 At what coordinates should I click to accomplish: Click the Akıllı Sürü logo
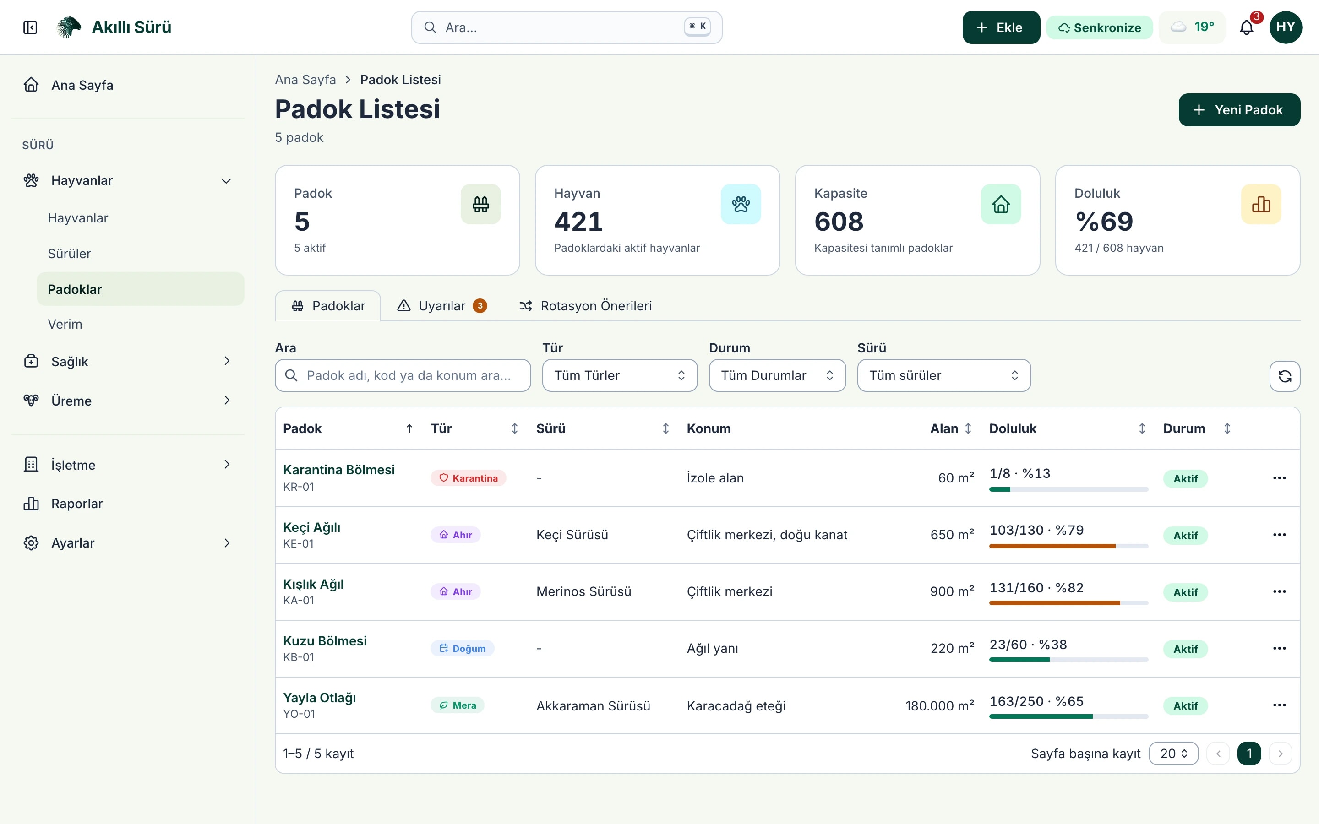pos(114,27)
